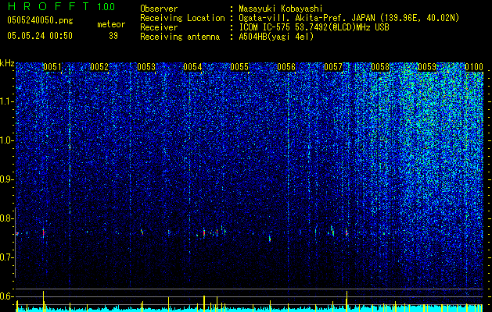This screenshot has height=312, width=492.
Task: Click the 0053 time marker
Action: click(x=146, y=67)
